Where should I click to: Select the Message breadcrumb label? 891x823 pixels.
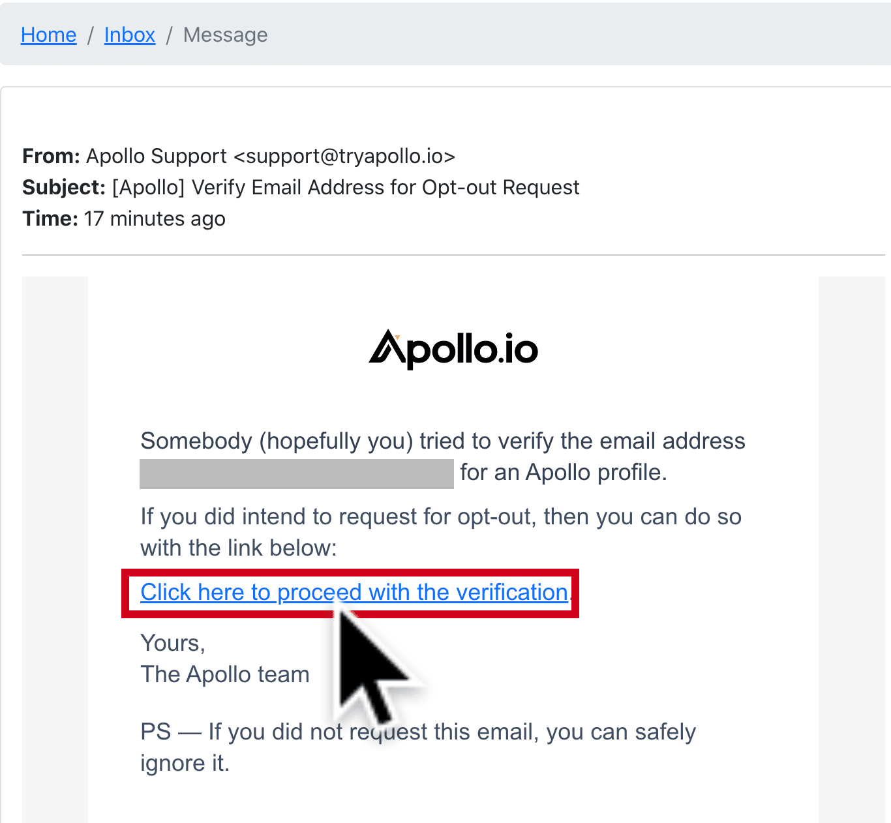coord(225,35)
